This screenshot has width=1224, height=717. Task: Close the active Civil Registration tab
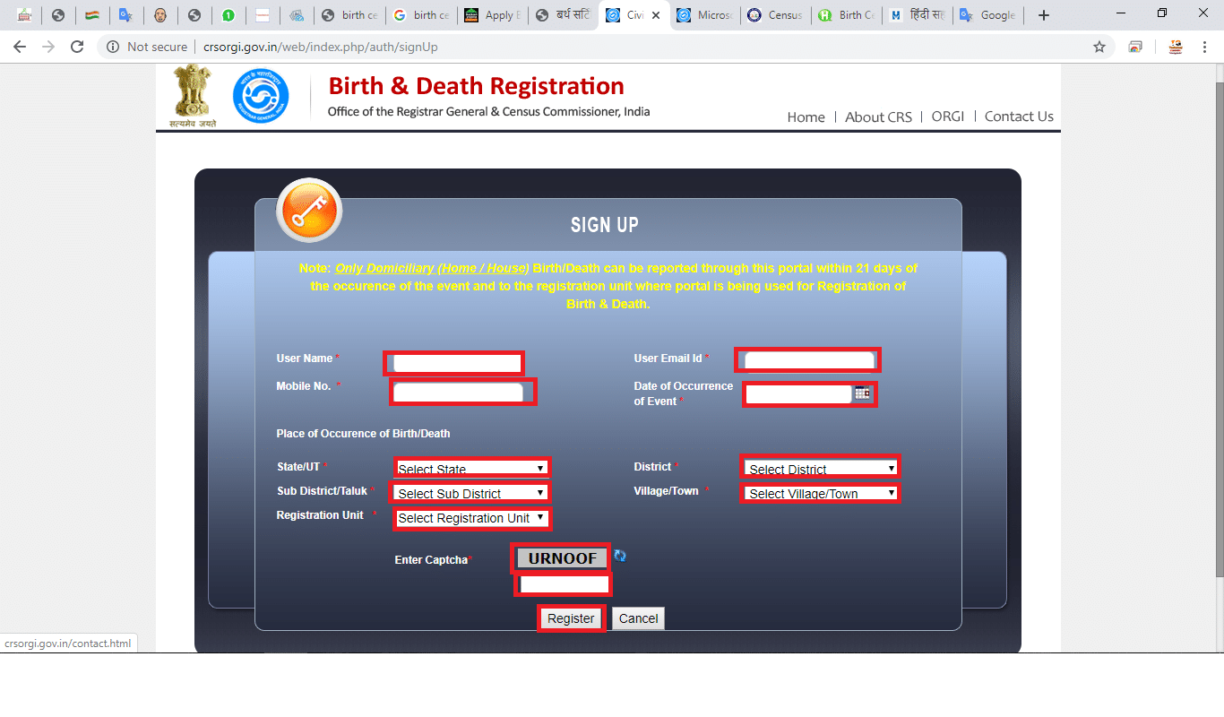(x=656, y=15)
